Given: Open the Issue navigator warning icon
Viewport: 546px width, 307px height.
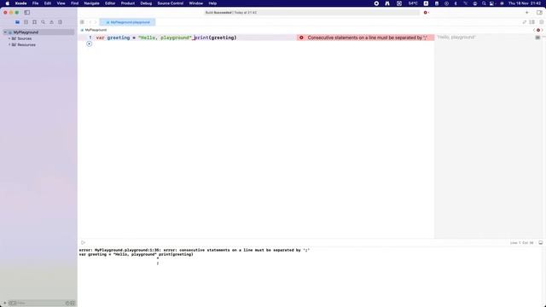Looking at the screenshot, I should coord(51,22).
